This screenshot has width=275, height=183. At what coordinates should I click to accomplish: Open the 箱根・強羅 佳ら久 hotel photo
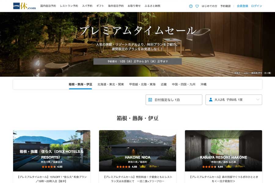tap(52, 151)
